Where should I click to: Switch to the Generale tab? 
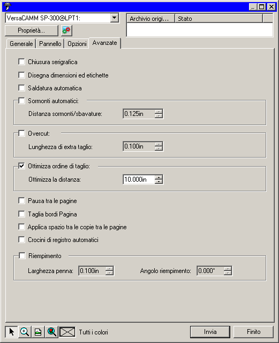[21, 44]
